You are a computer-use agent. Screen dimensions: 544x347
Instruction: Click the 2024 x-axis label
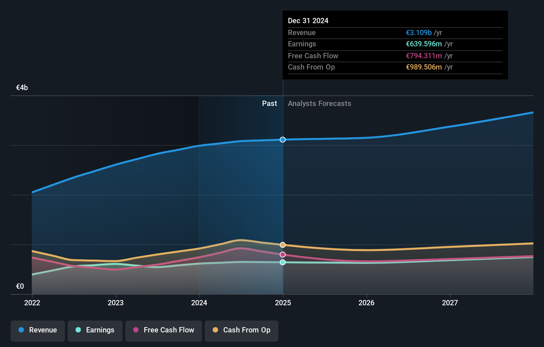(x=199, y=303)
